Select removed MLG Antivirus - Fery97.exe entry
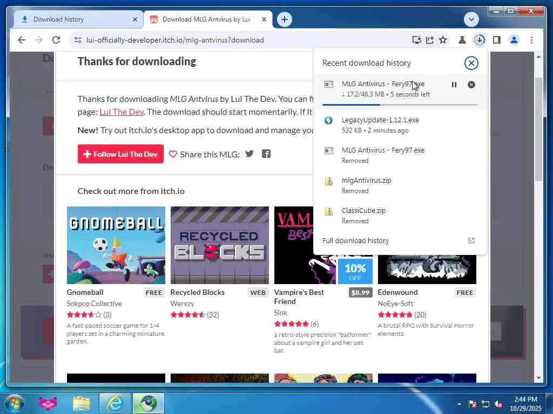The height and width of the screenshot is (414, 553). coord(400,155)
